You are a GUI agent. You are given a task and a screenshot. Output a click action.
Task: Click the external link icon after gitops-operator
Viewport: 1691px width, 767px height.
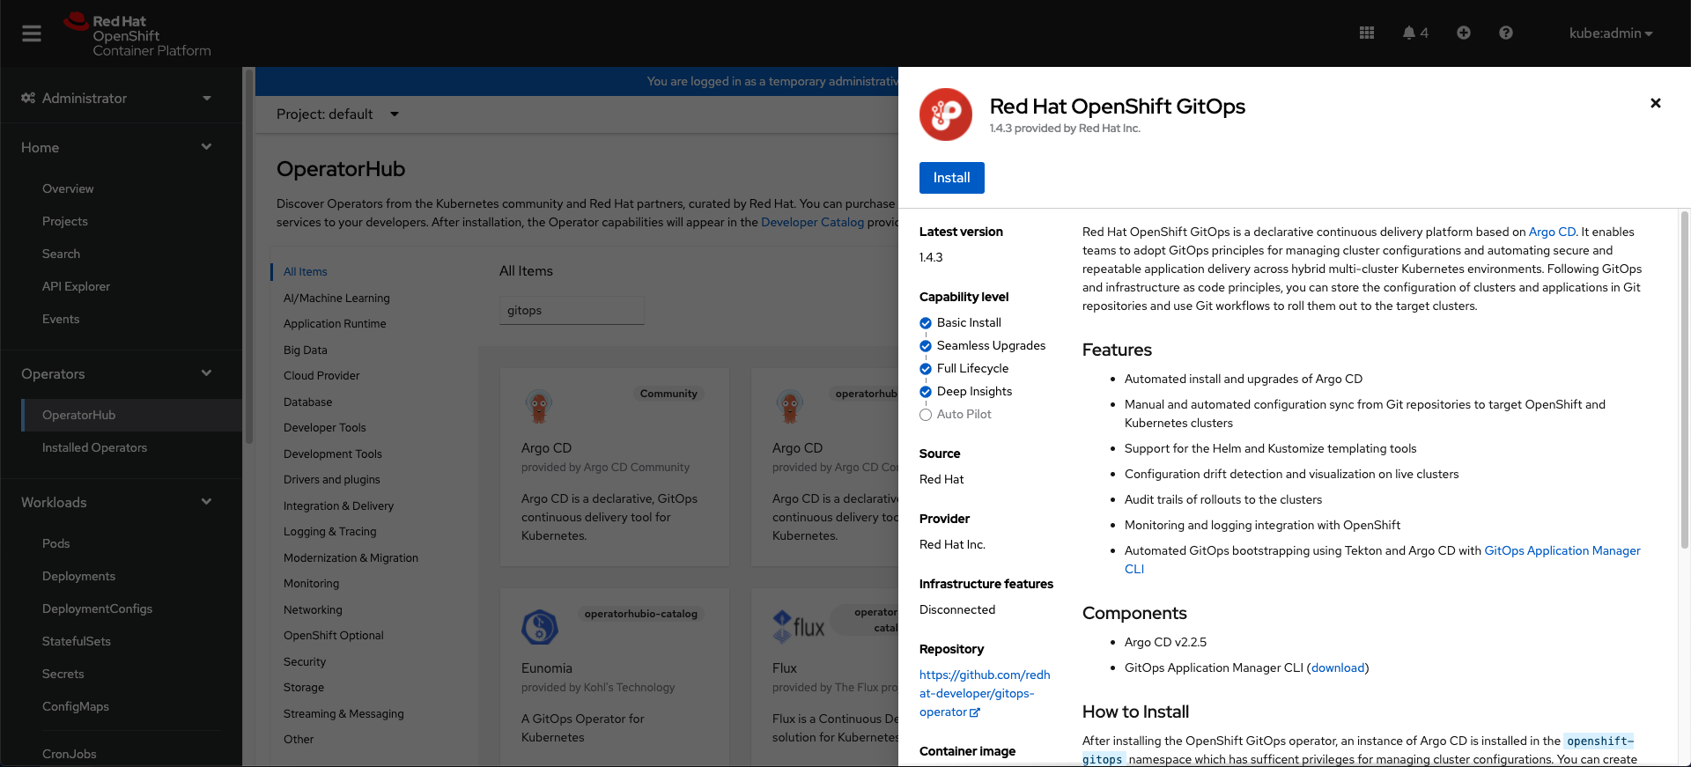(x=975, y=712)
